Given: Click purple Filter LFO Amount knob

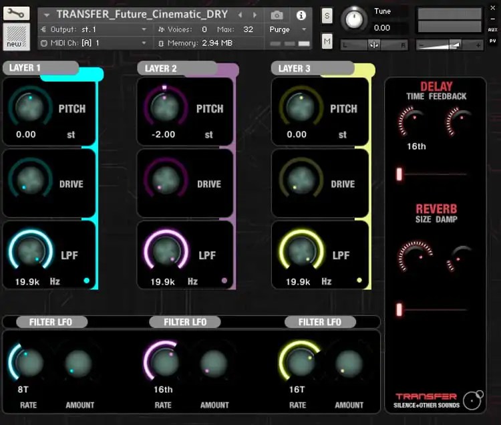Looking at the screenshot, I should coord(214,364).
